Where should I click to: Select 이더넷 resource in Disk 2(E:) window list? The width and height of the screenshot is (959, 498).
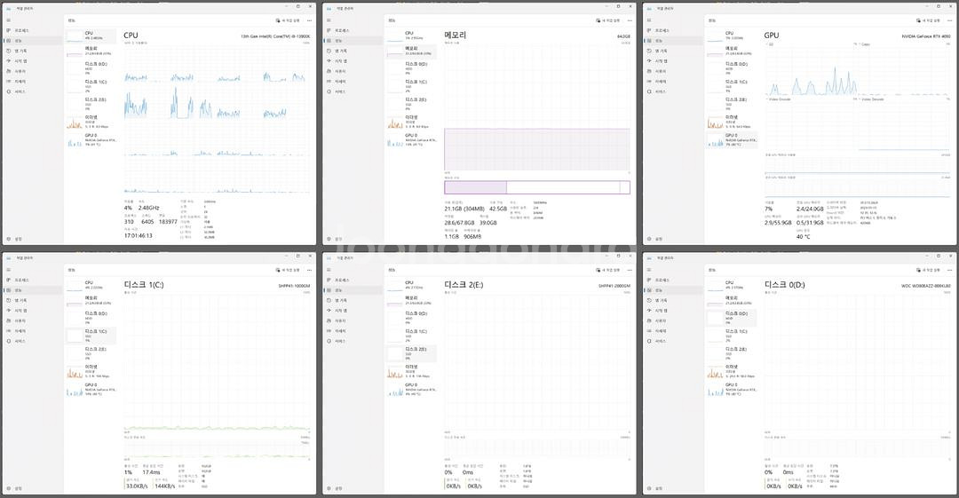coord(411,371)
